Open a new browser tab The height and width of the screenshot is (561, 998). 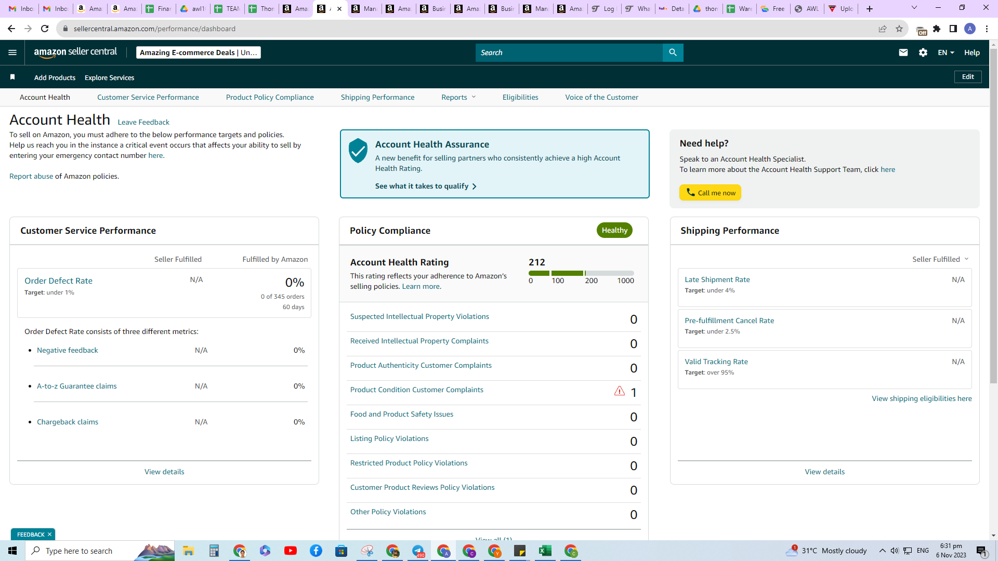click(x=870, y=9)
